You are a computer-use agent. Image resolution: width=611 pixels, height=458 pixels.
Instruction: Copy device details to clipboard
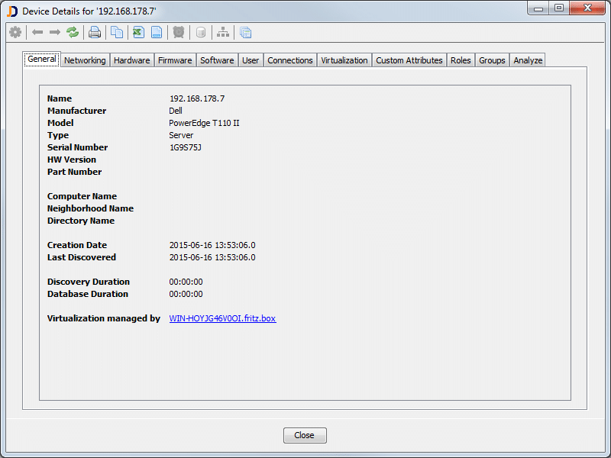(116, 32)
